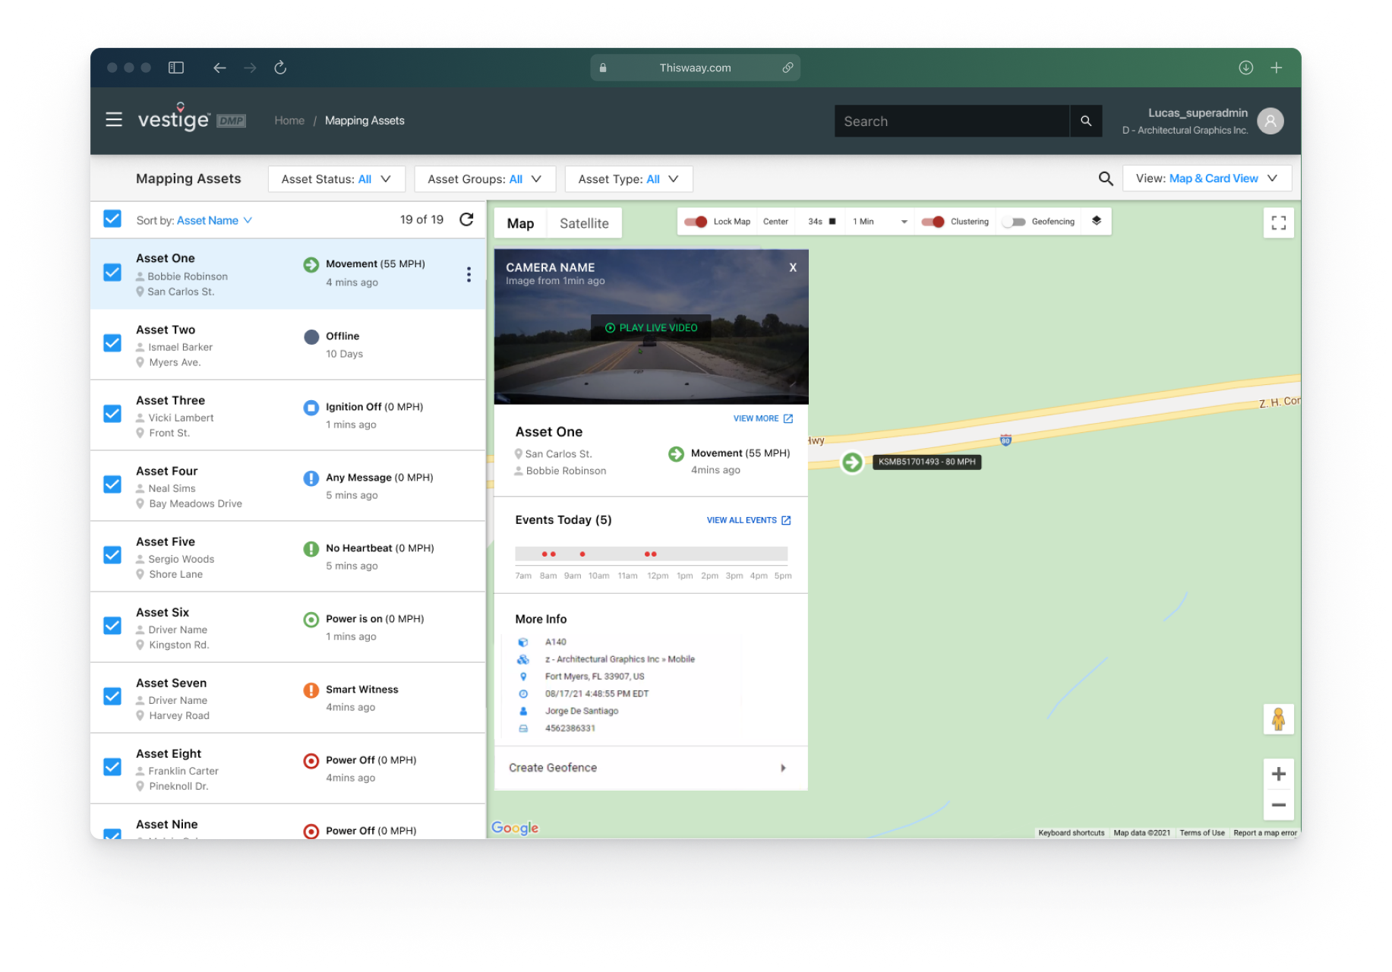Click the map layers icon

point(1096,221)
